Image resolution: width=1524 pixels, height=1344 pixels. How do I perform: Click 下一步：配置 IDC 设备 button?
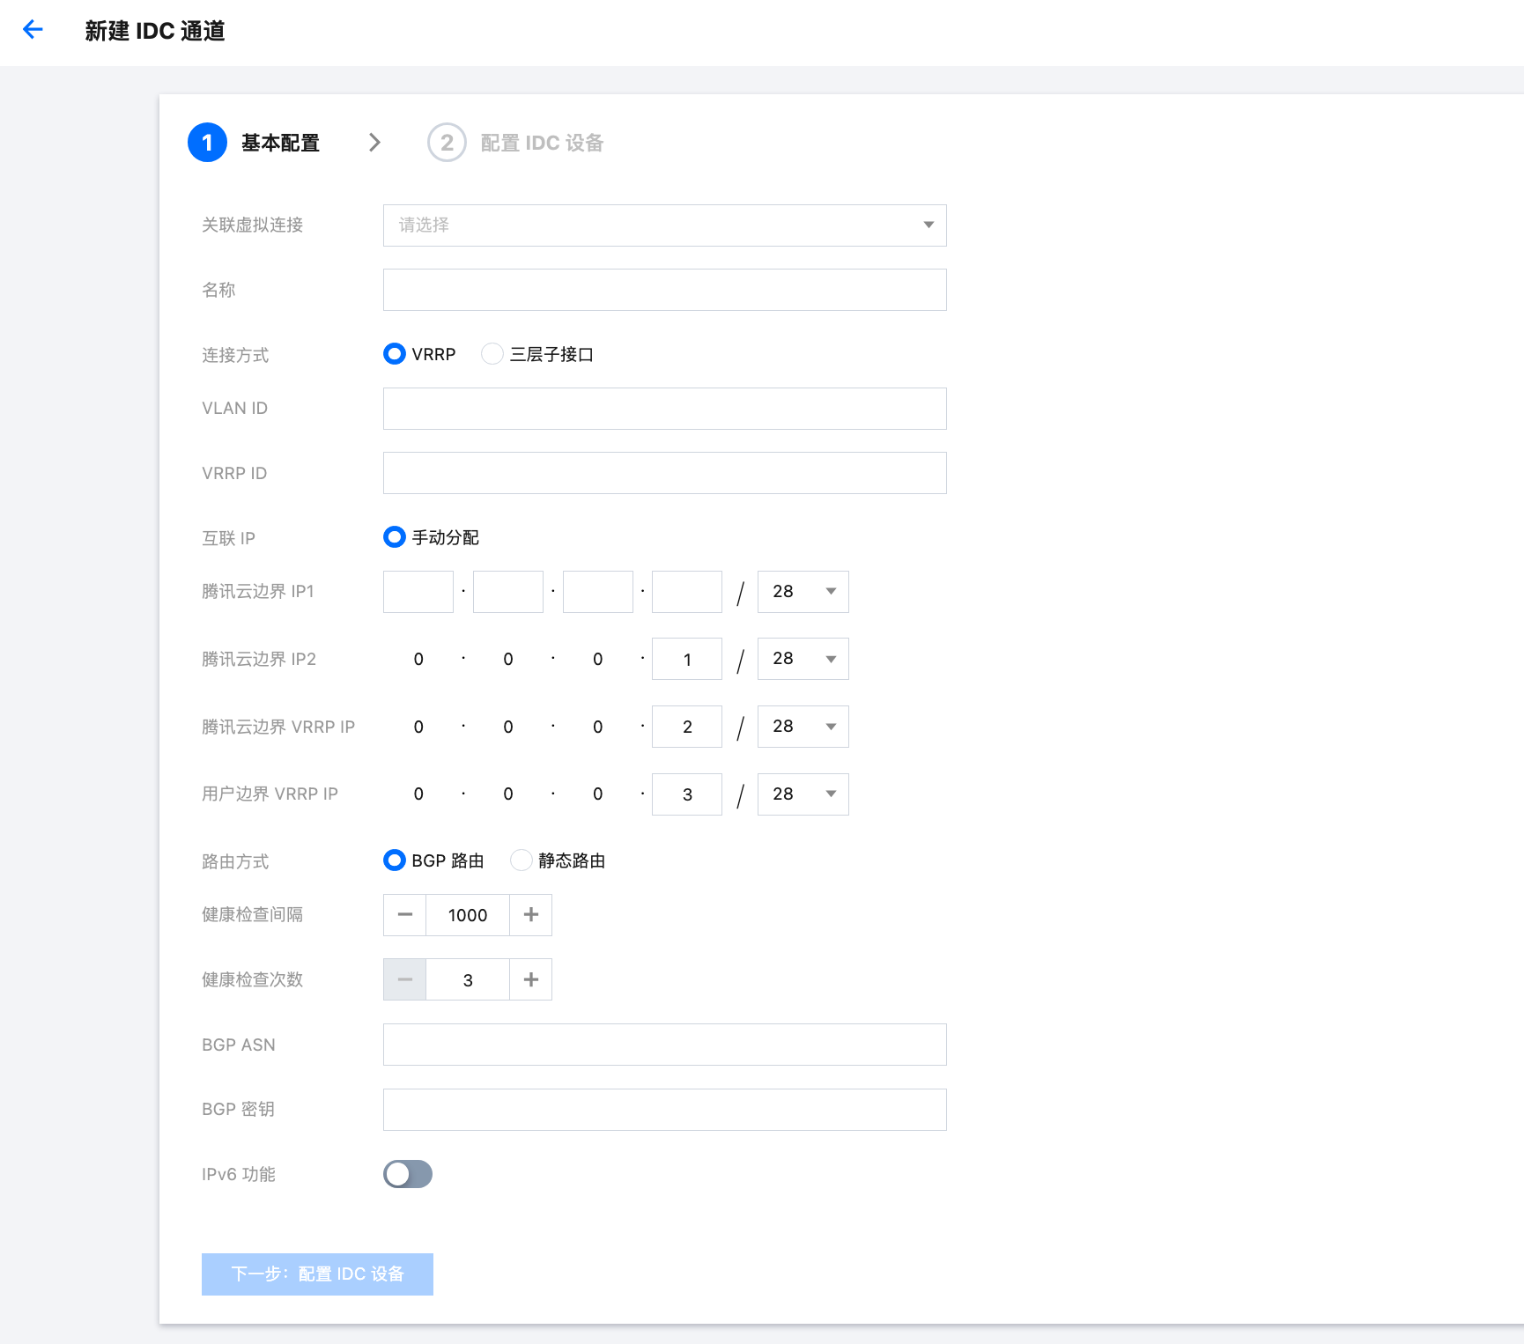[x=317, y=1274]
